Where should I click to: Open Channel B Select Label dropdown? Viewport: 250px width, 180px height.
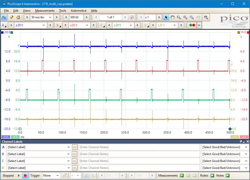[x=68, y=154]
